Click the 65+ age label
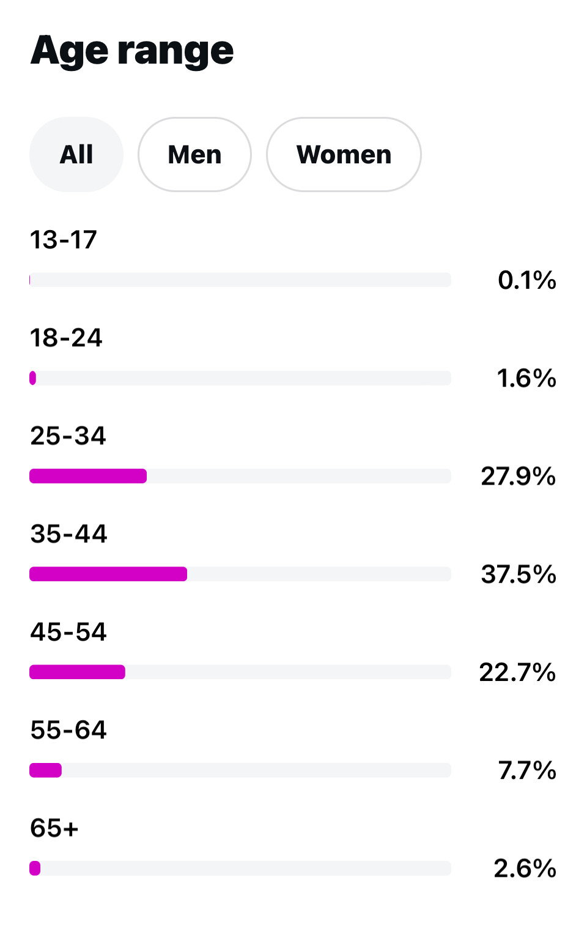Image resolution: width=587 pixels, height=949 pixels. (x=54, y=828)
